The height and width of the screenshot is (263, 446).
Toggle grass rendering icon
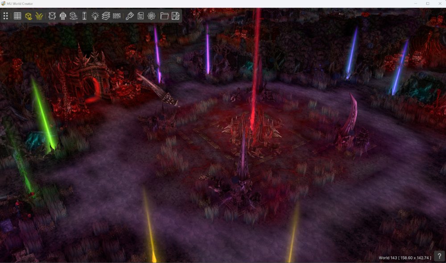[39, 16]
